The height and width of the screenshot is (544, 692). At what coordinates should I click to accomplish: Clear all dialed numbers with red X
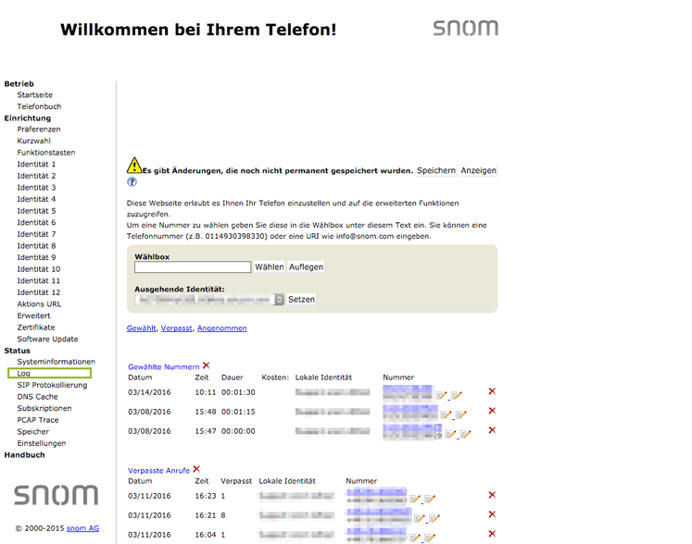(206, 366)
